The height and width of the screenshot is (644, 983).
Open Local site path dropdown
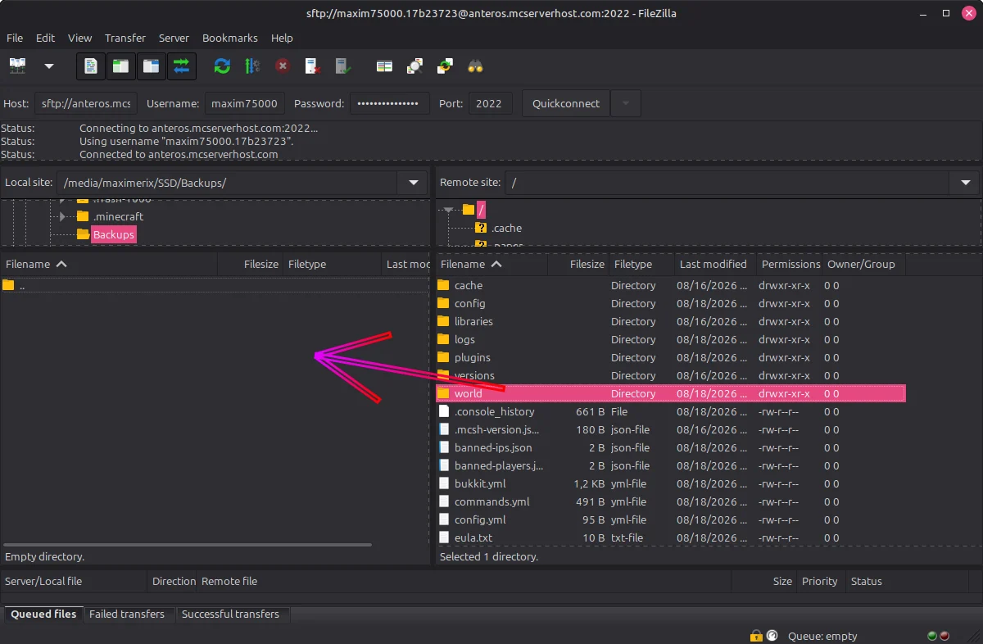[x=412, y=183]
